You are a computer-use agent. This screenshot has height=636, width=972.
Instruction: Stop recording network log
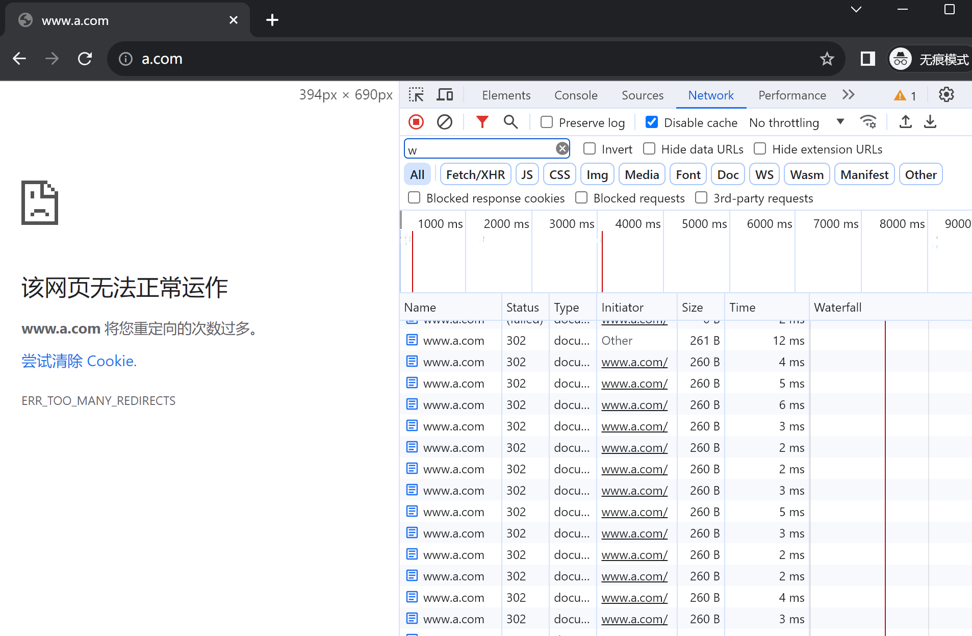[416, 122]
